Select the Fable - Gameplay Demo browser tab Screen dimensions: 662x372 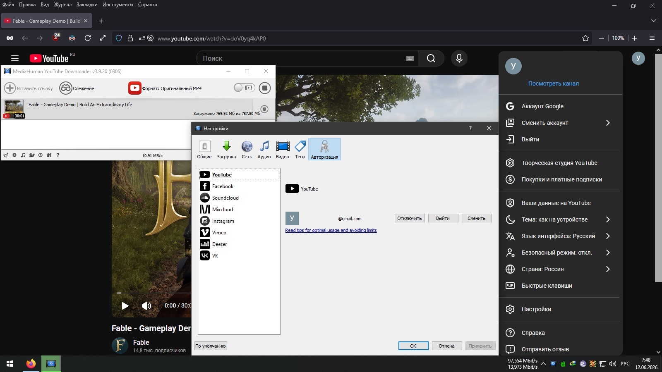(46, 21)
